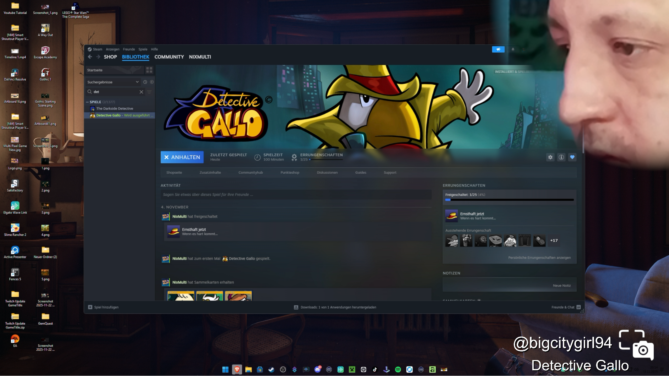
Task: Open the Hilfe menu
Action: tap(154, 49)
